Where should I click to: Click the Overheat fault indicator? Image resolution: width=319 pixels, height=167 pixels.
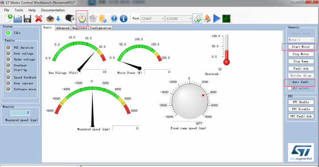8,65
